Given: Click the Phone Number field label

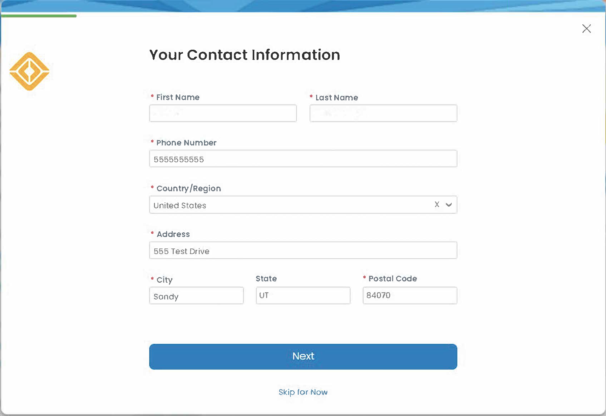Looking at the screenshot, I should (186, 143).
